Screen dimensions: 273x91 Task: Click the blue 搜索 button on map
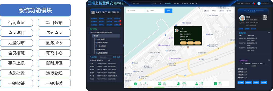pyautogui.click(x=169, y=11)
